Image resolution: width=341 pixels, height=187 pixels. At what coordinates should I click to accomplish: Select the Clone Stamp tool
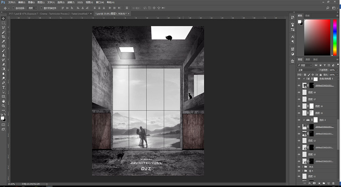(x=3, y=55)
